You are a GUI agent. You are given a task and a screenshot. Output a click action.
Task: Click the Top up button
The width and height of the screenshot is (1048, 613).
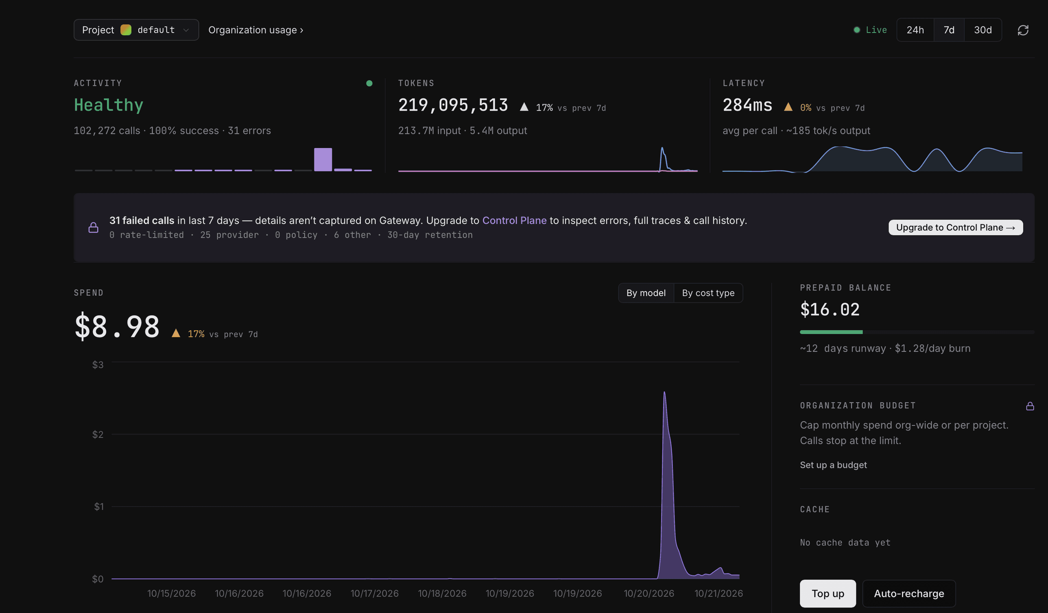click(827, 593)
